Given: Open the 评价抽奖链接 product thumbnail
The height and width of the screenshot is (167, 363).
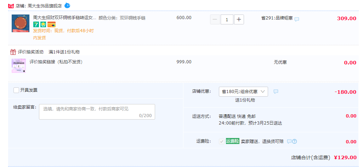Looking at the screenshot, I should tap(19, 66).
